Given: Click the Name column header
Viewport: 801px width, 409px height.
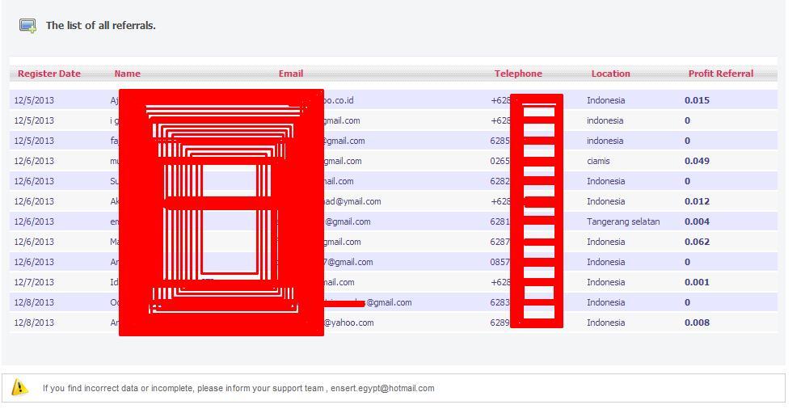Looking at the screenshot, I should (x=127, y=74).
